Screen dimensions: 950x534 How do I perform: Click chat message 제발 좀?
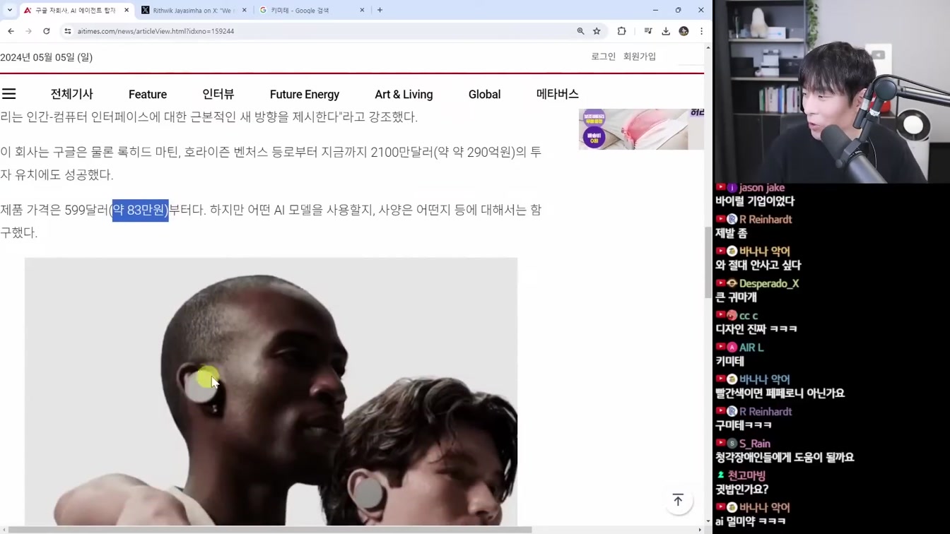tap(731, 233)
